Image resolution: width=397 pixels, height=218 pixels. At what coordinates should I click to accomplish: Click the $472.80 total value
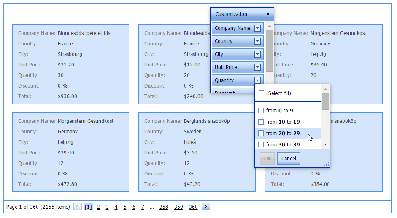pos(68,184)
